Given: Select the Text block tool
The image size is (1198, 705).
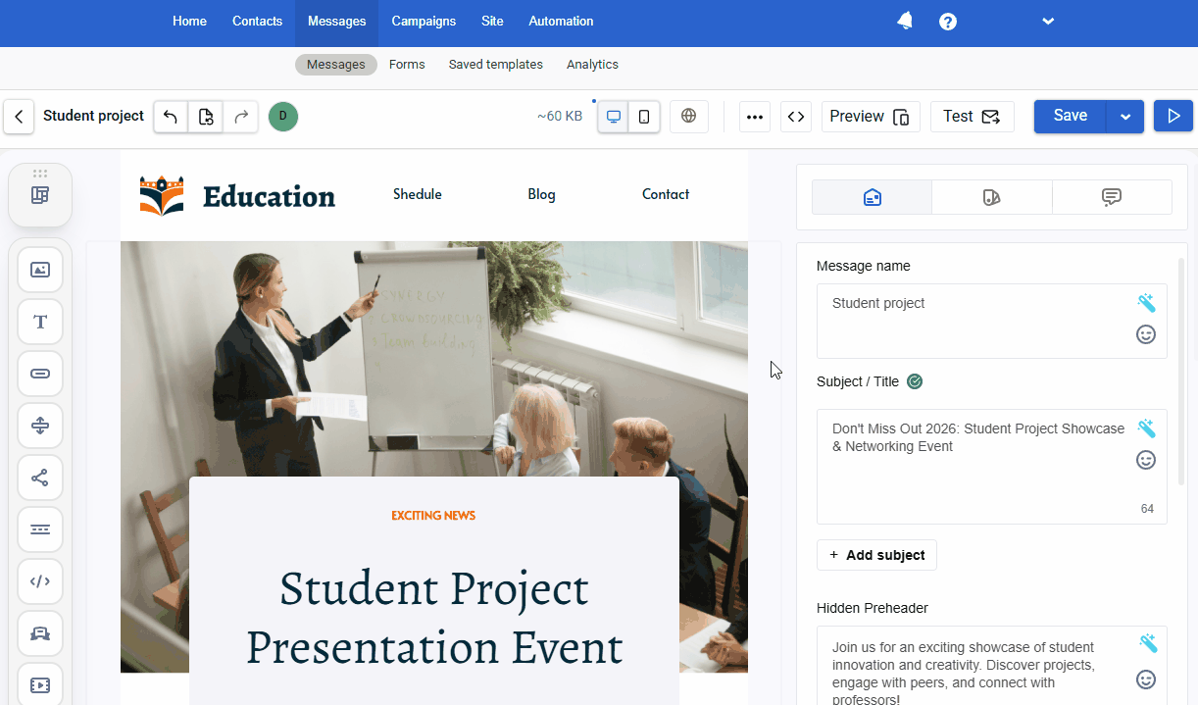Looking at the screenshot, I should click(40, 322).
